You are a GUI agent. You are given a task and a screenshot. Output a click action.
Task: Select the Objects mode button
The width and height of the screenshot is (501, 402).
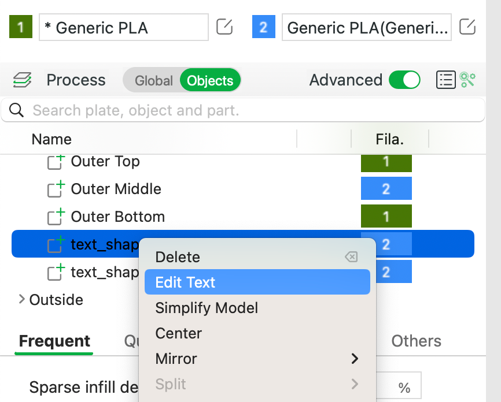coord(210,80)
